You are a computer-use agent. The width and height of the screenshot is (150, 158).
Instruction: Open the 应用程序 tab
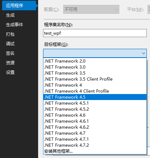pos(19,6)
